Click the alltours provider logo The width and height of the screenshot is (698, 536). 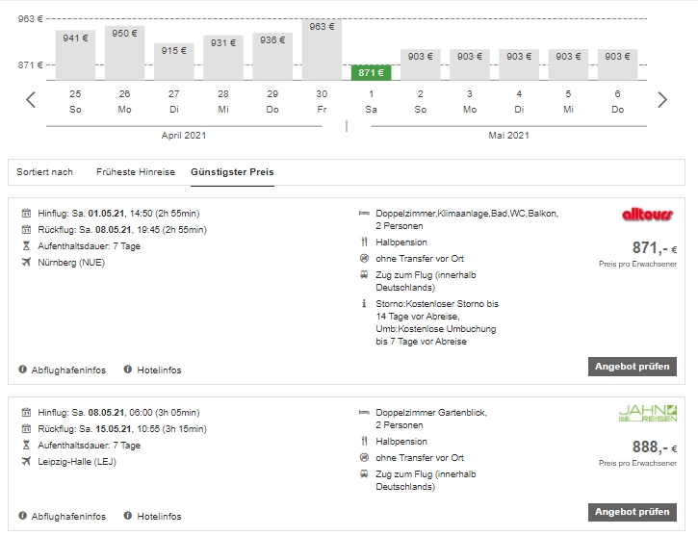pyautogui.click(x=648, y=215)
